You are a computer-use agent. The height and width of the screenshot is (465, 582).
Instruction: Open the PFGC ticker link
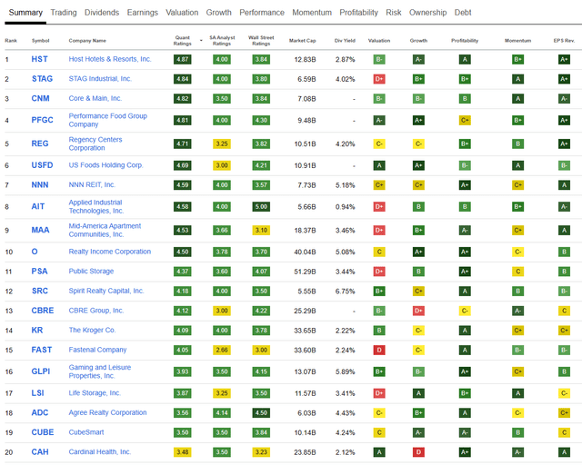[x=43, y=120]
